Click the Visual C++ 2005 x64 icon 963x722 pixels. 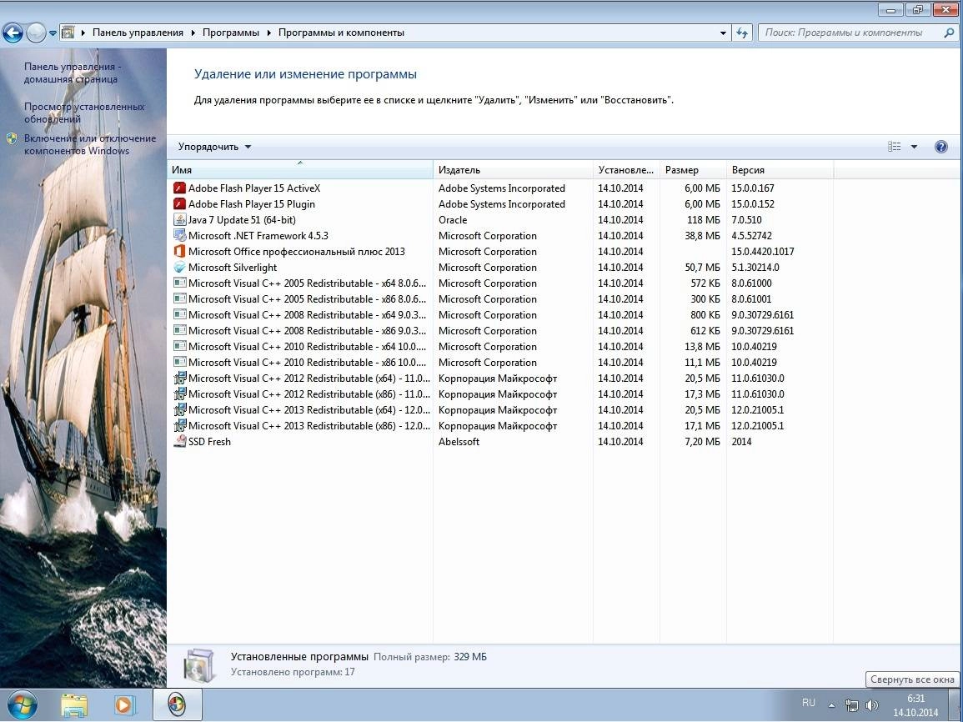[179, 283]
